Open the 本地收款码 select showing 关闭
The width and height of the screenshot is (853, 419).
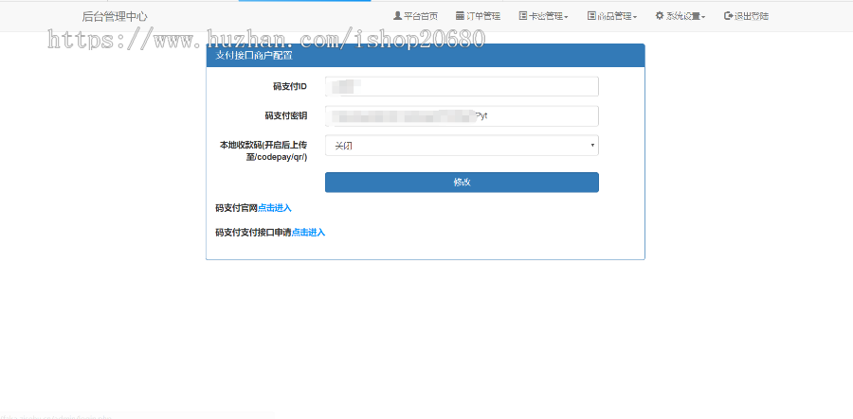462,145
